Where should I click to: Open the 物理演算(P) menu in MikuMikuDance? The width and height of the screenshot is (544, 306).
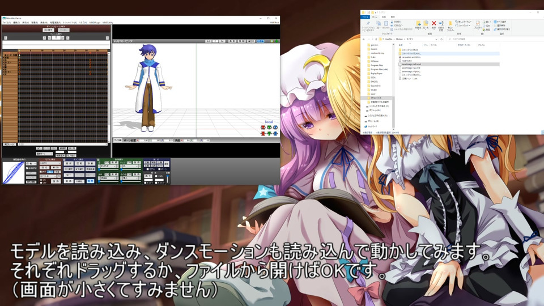tap(55, 23)
